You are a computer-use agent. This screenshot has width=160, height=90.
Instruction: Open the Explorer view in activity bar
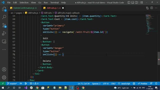click(4, 9)
